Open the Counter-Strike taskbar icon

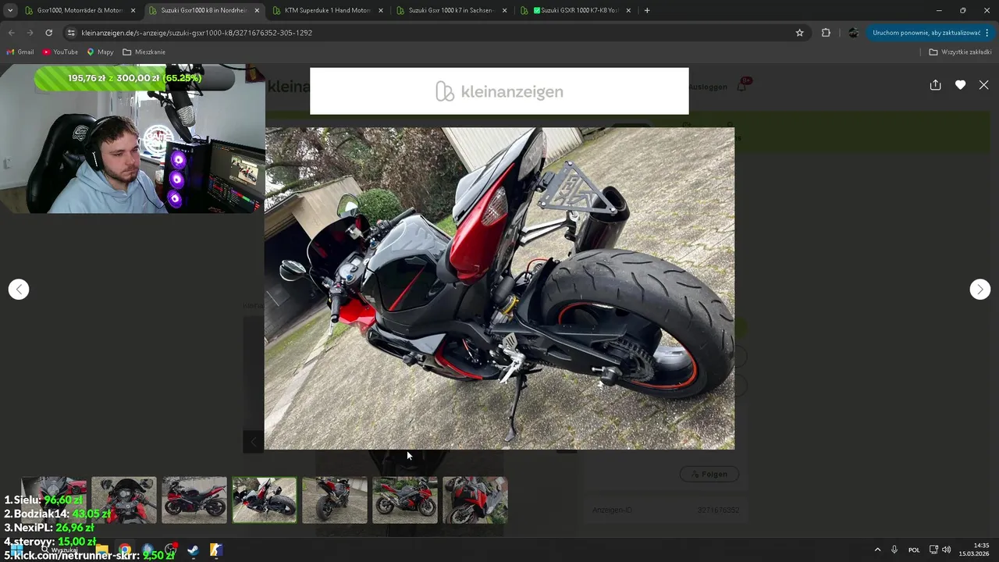(x=216, y=550)
